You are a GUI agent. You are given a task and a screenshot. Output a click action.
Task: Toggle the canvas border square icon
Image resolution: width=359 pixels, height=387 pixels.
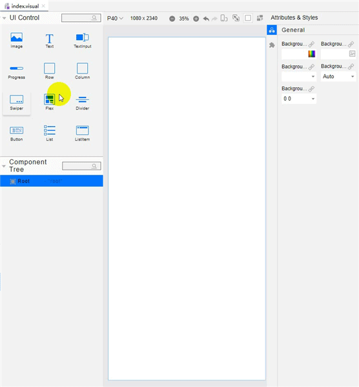click(x=248, y=18)
